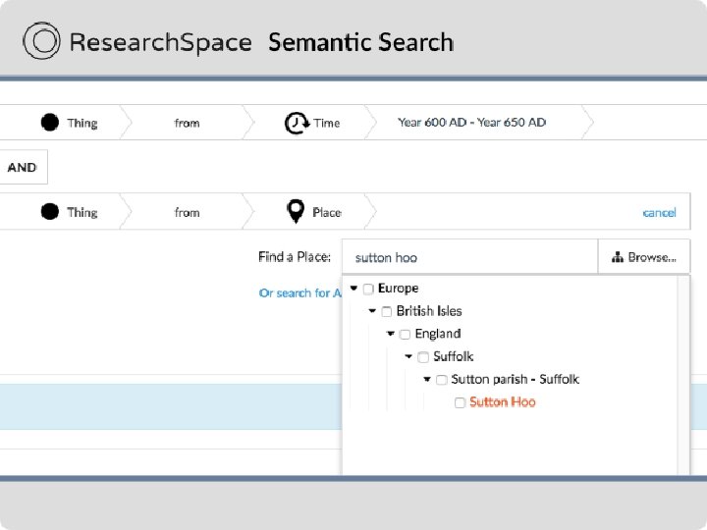Click the black circle icon in first Thing row
Image resolution: width=707 pixels, height=530 pixels.
point(50,123)
